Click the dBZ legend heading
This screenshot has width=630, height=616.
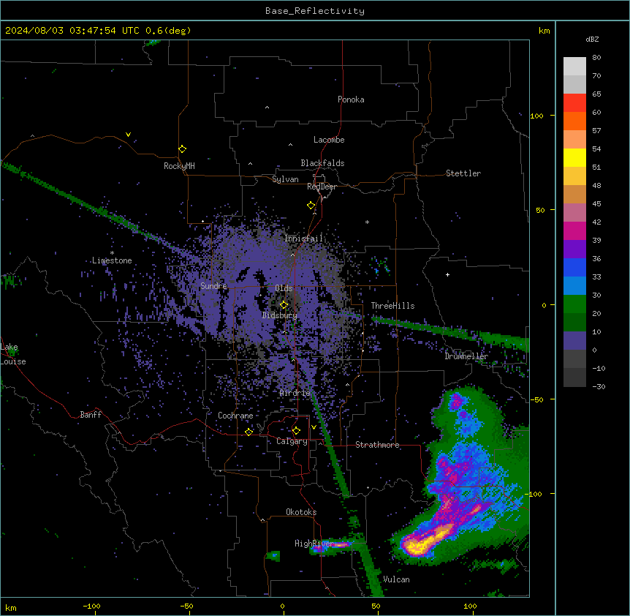pyautogui.click(x=592, y=39)
